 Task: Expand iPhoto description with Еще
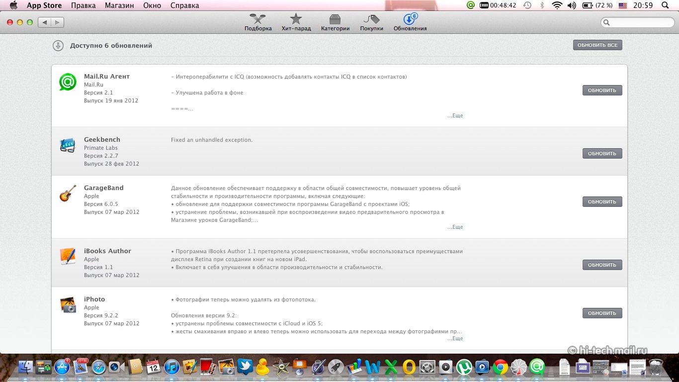tap(455, 338)
